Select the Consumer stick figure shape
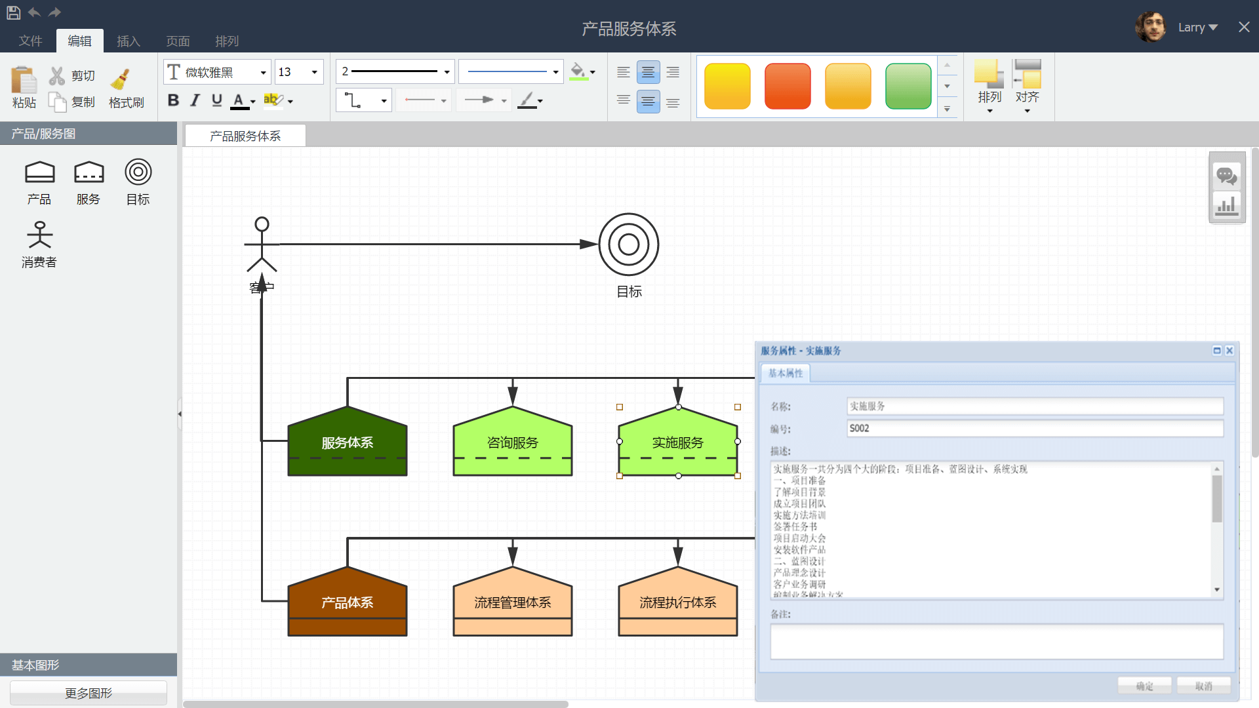This screenshot has height=708, width=1259. 39,235
